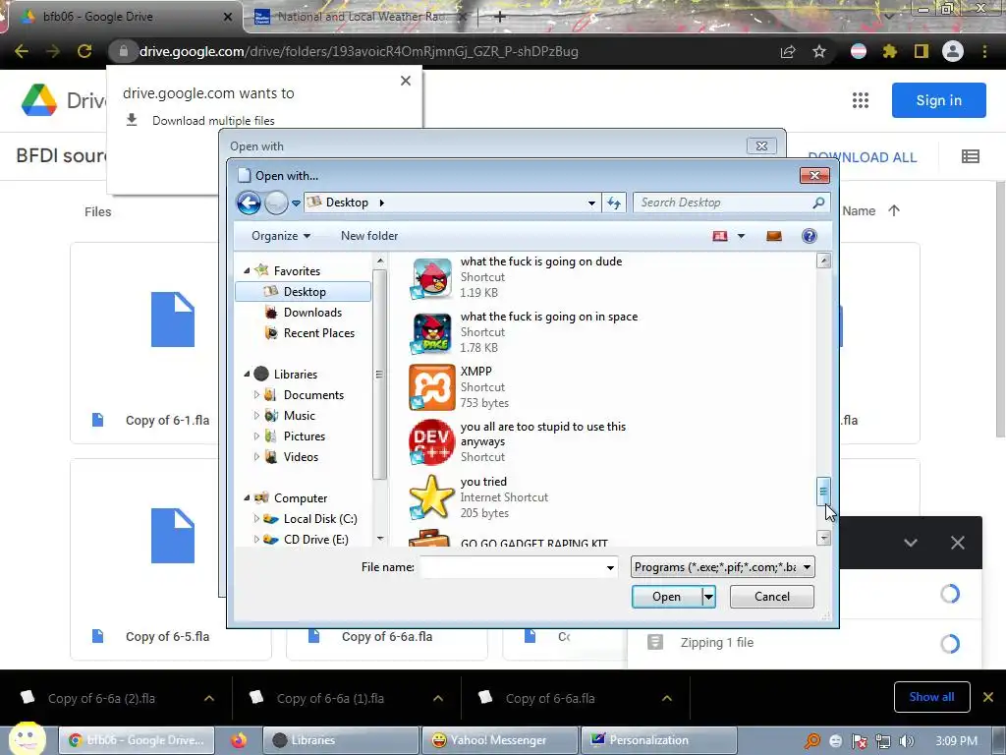1006x755 pixels.
Task: Click the Open button
Action: coord(667,597)
